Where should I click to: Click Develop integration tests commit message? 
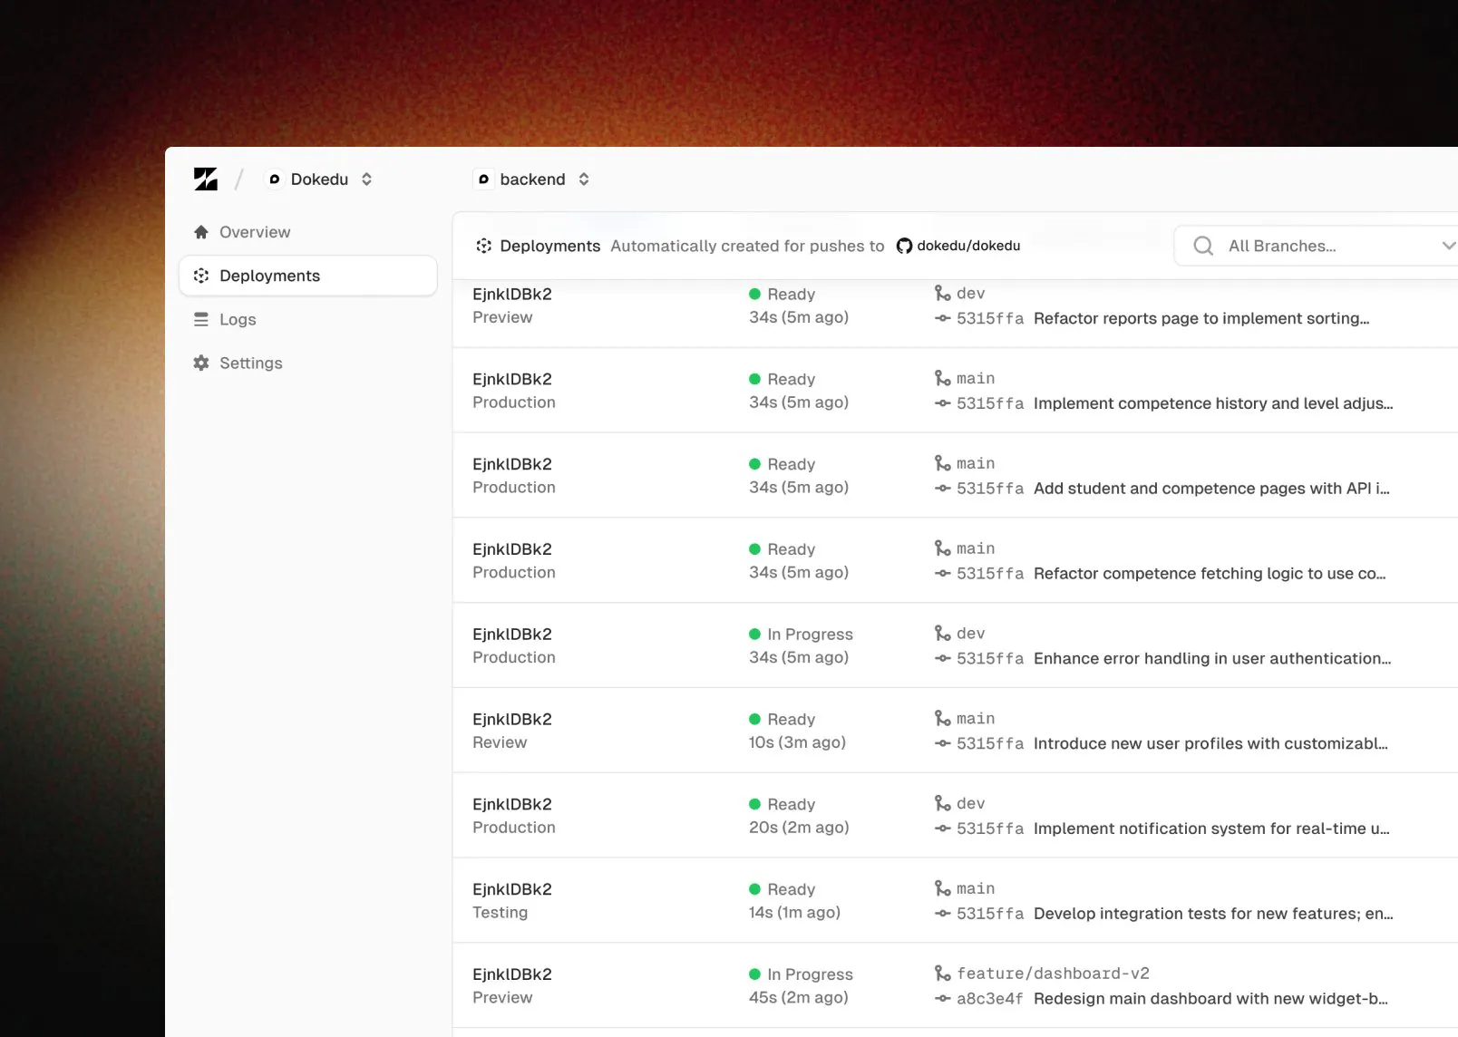(x=1213, y=914)
